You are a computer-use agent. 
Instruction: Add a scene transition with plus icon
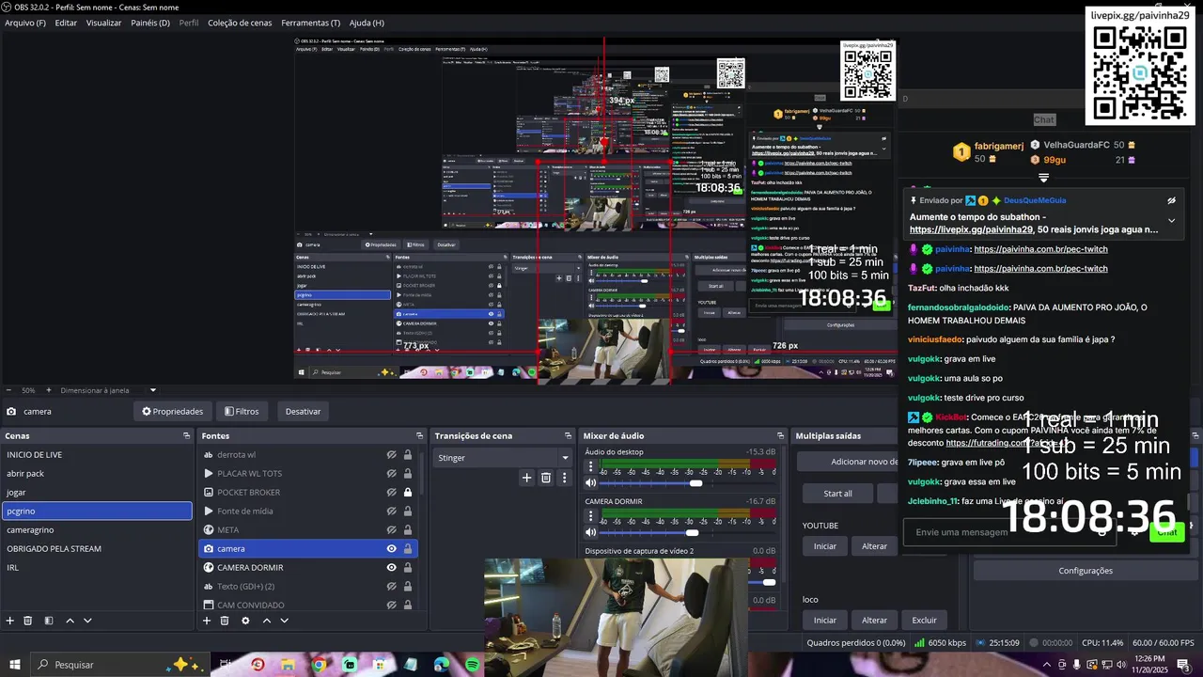(527, 478)
